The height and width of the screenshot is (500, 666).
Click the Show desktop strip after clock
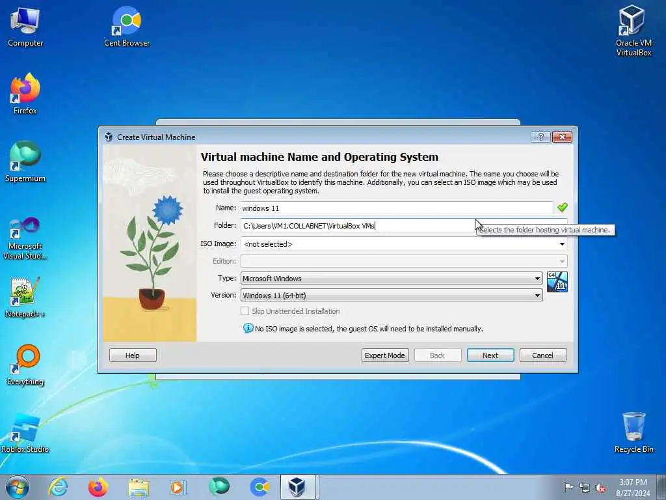pyautogui.click(x=661, y=487)
